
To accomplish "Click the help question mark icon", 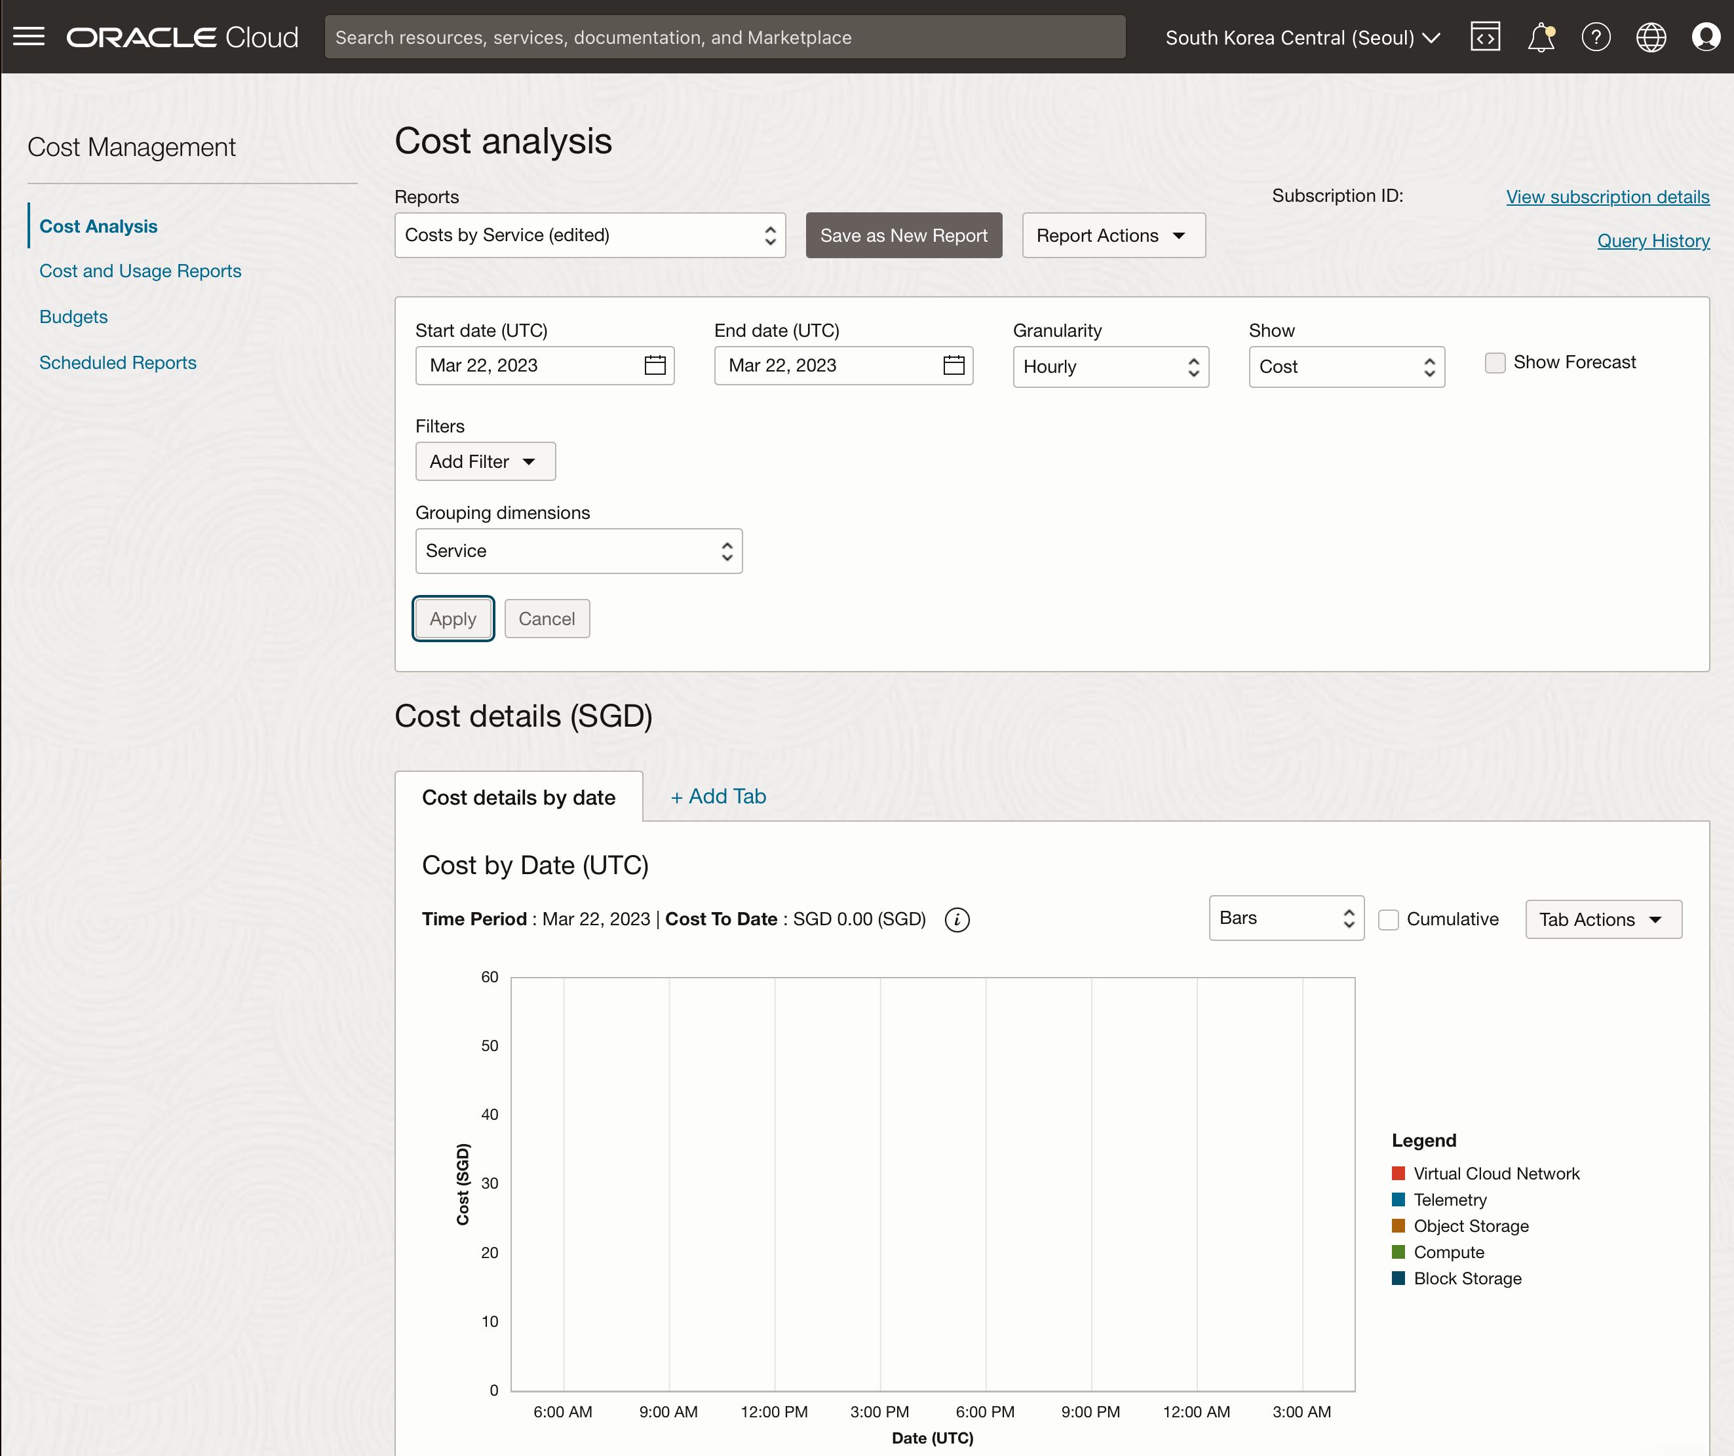I will click(1595, 37).
